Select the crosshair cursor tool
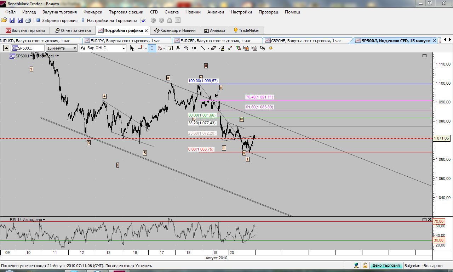The image size is (453, 272). (140, 48)
